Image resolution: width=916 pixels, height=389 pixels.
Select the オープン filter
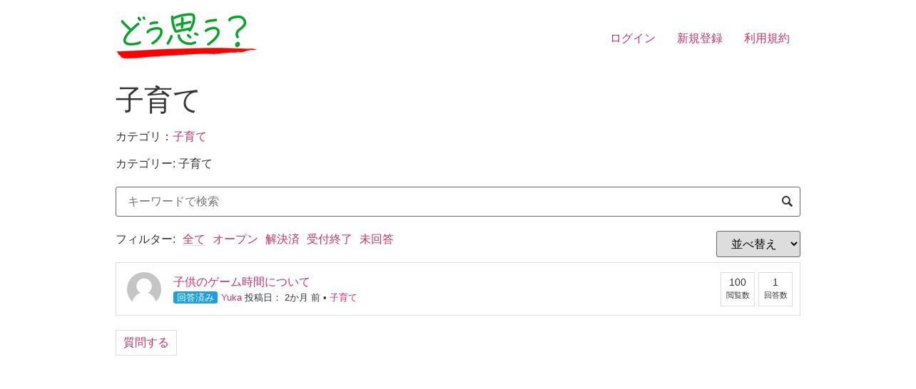click(235, 239)
